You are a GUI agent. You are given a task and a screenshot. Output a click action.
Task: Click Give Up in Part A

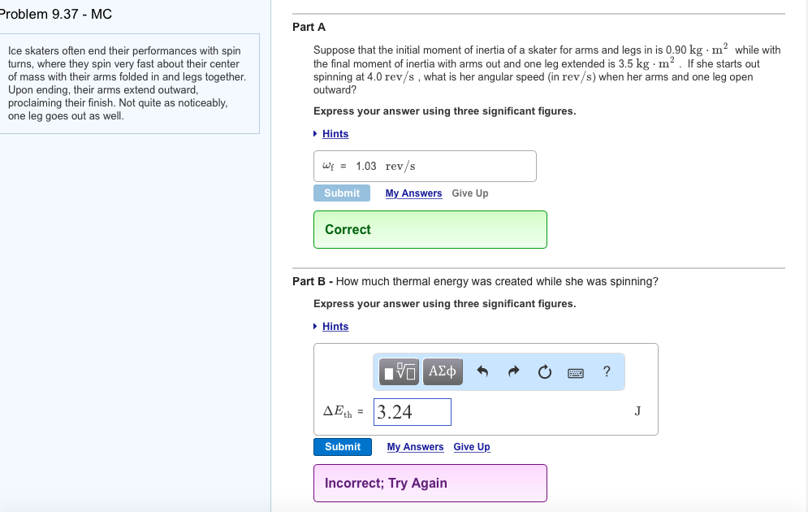469,193
